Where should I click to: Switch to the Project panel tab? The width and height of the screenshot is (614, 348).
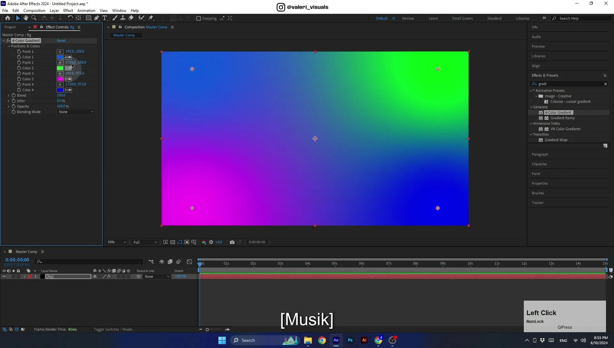click(10, 27)
